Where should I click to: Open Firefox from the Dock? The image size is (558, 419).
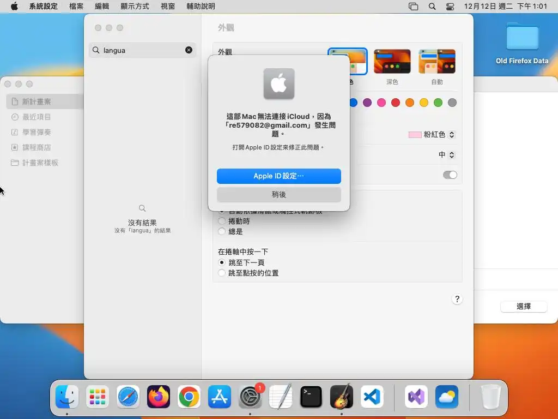(x=159, y=397)
